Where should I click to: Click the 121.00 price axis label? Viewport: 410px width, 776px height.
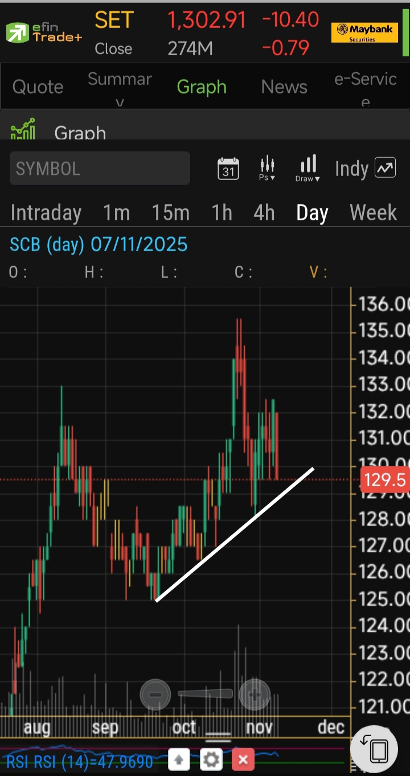[383, 706]
